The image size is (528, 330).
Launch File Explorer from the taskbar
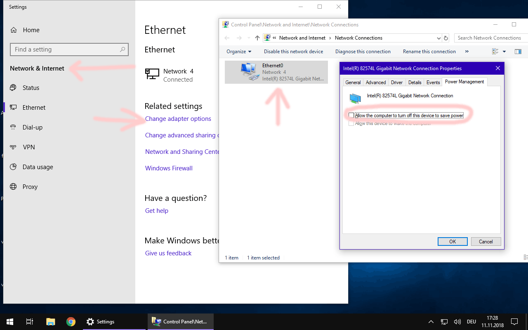50,322
